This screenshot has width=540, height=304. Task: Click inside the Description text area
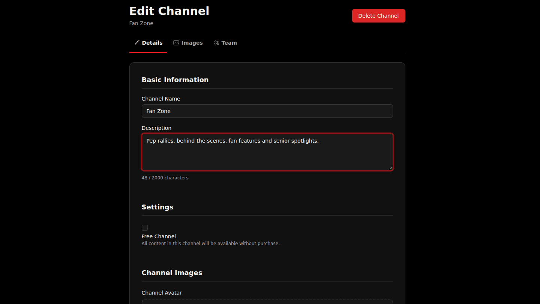pyautogui.click(x=267, y=152)
